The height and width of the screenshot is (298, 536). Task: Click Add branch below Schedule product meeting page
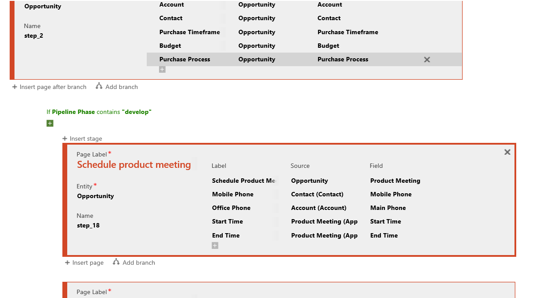[x=134, y=263]
